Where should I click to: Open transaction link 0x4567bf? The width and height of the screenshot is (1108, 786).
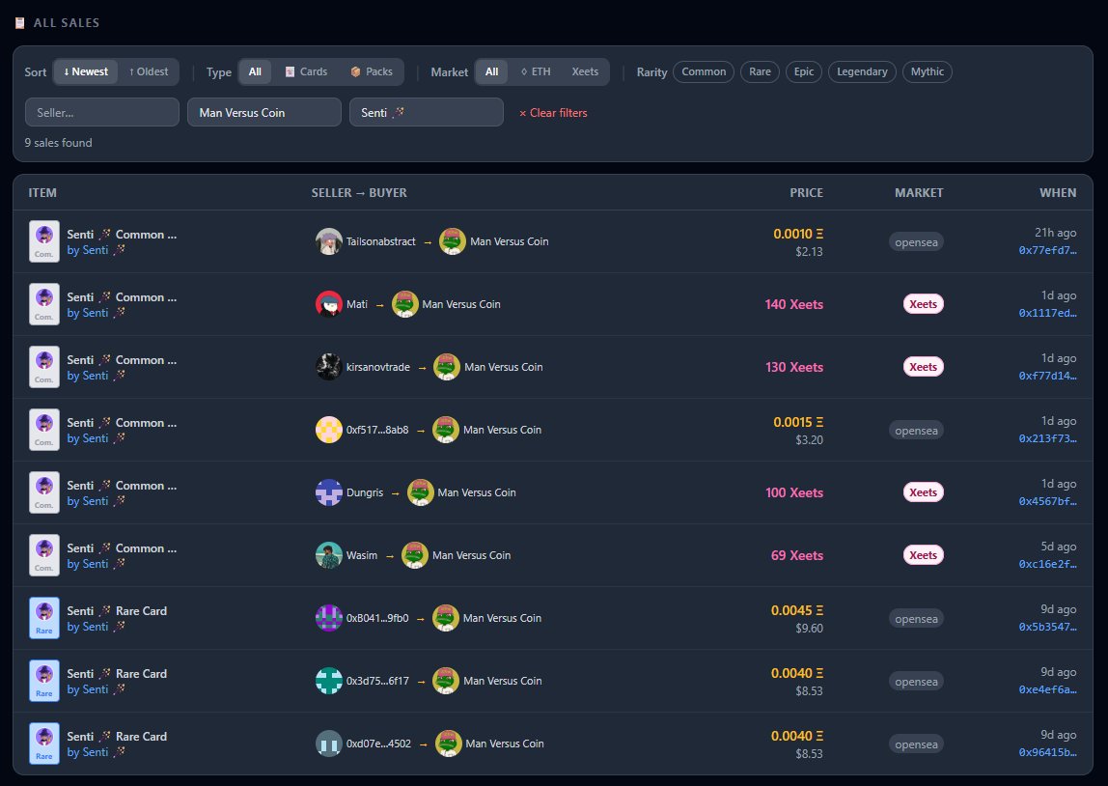1047,501
